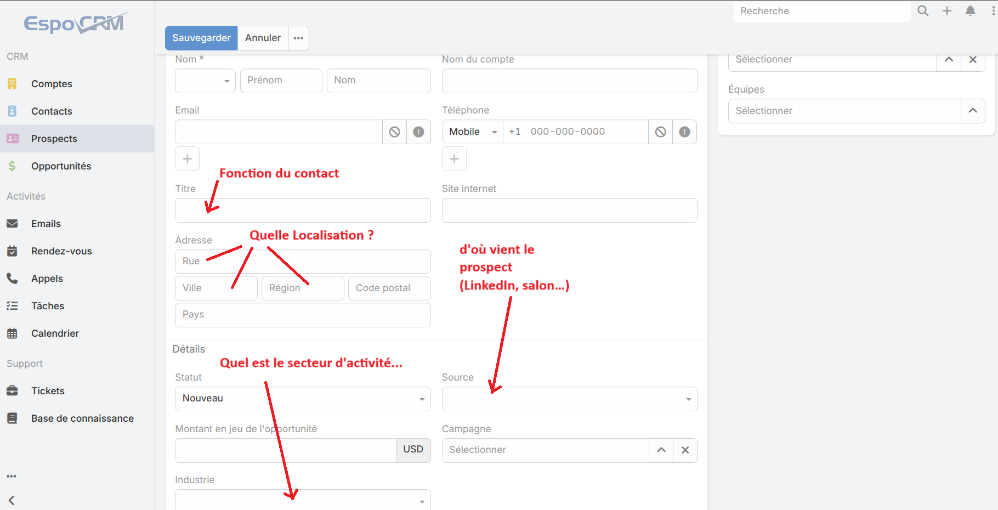Viewport: 998px width, 510px height.
Task: Open the Statut dropdown showing Nouveau
Action: pos(302,399)
